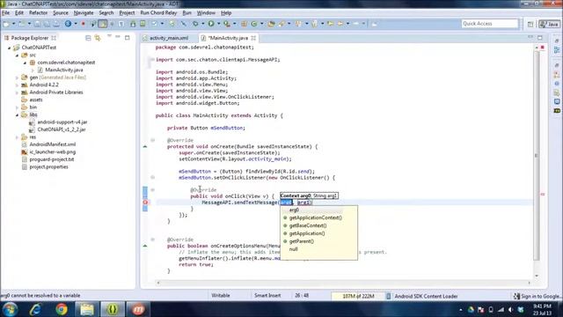Screen dimensions: 563x317
Task: Maximize the Package Explorer view
Action: [127, 37]
